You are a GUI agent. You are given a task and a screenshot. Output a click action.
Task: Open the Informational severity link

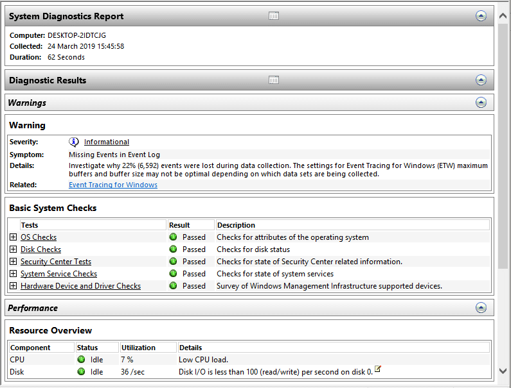[106, 142]
